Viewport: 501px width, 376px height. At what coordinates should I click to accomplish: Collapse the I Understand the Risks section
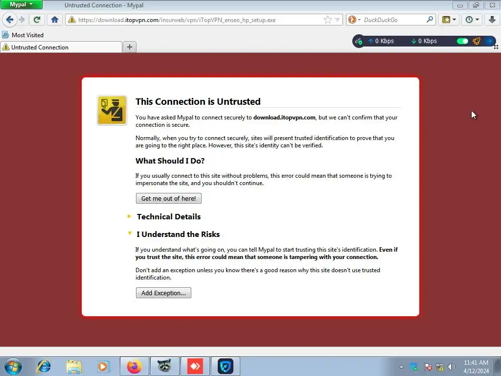tap(178, 234)
